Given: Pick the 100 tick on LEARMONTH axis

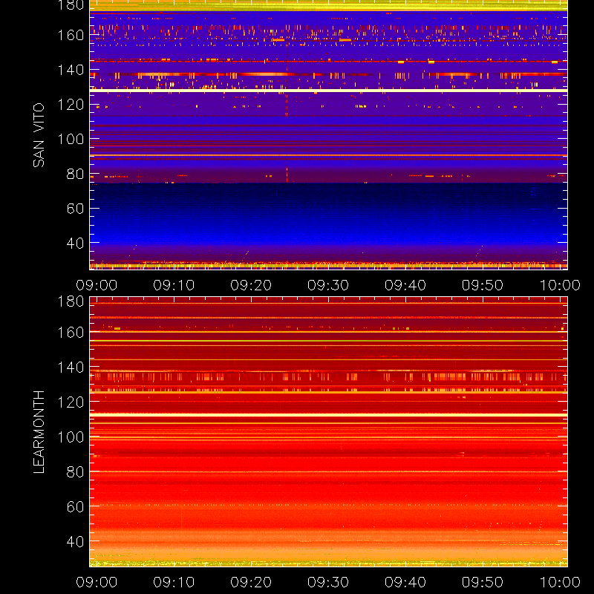Looking at the screenshot, I should (x=71, y=437).
